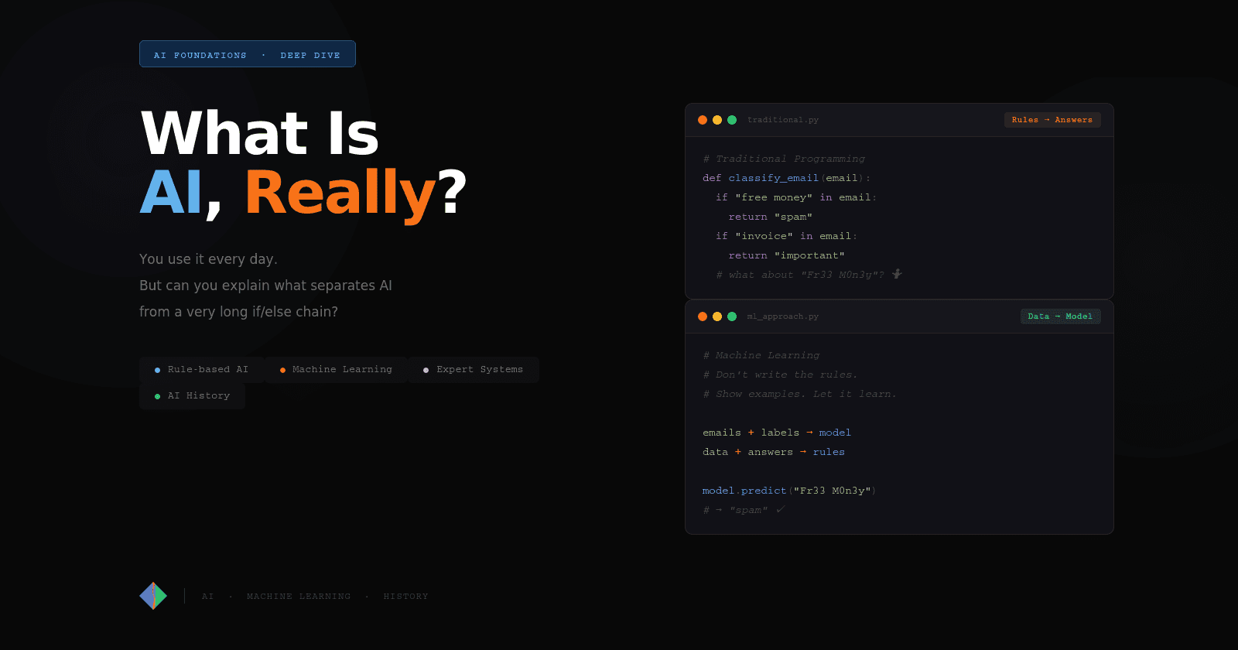The width and height of the screenshot is (1238, 650).
Task: Select the AI History tag
Action: click(x=192, y=396)
